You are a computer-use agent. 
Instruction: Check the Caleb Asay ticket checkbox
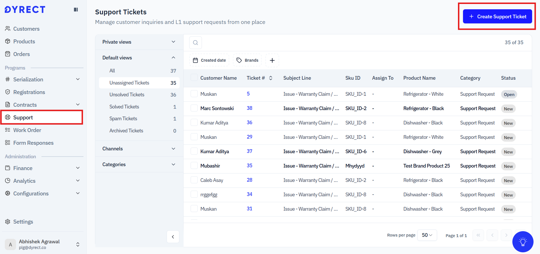coord(194,180)
